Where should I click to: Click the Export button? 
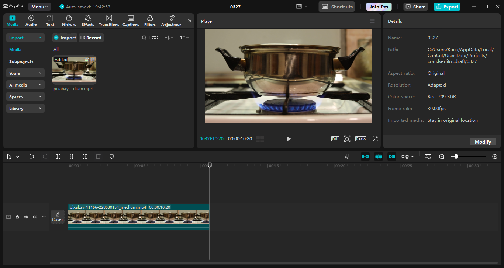point(447,7)
